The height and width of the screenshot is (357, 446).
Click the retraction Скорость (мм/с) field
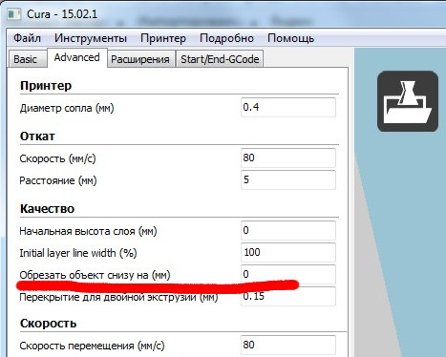[288, 157]
